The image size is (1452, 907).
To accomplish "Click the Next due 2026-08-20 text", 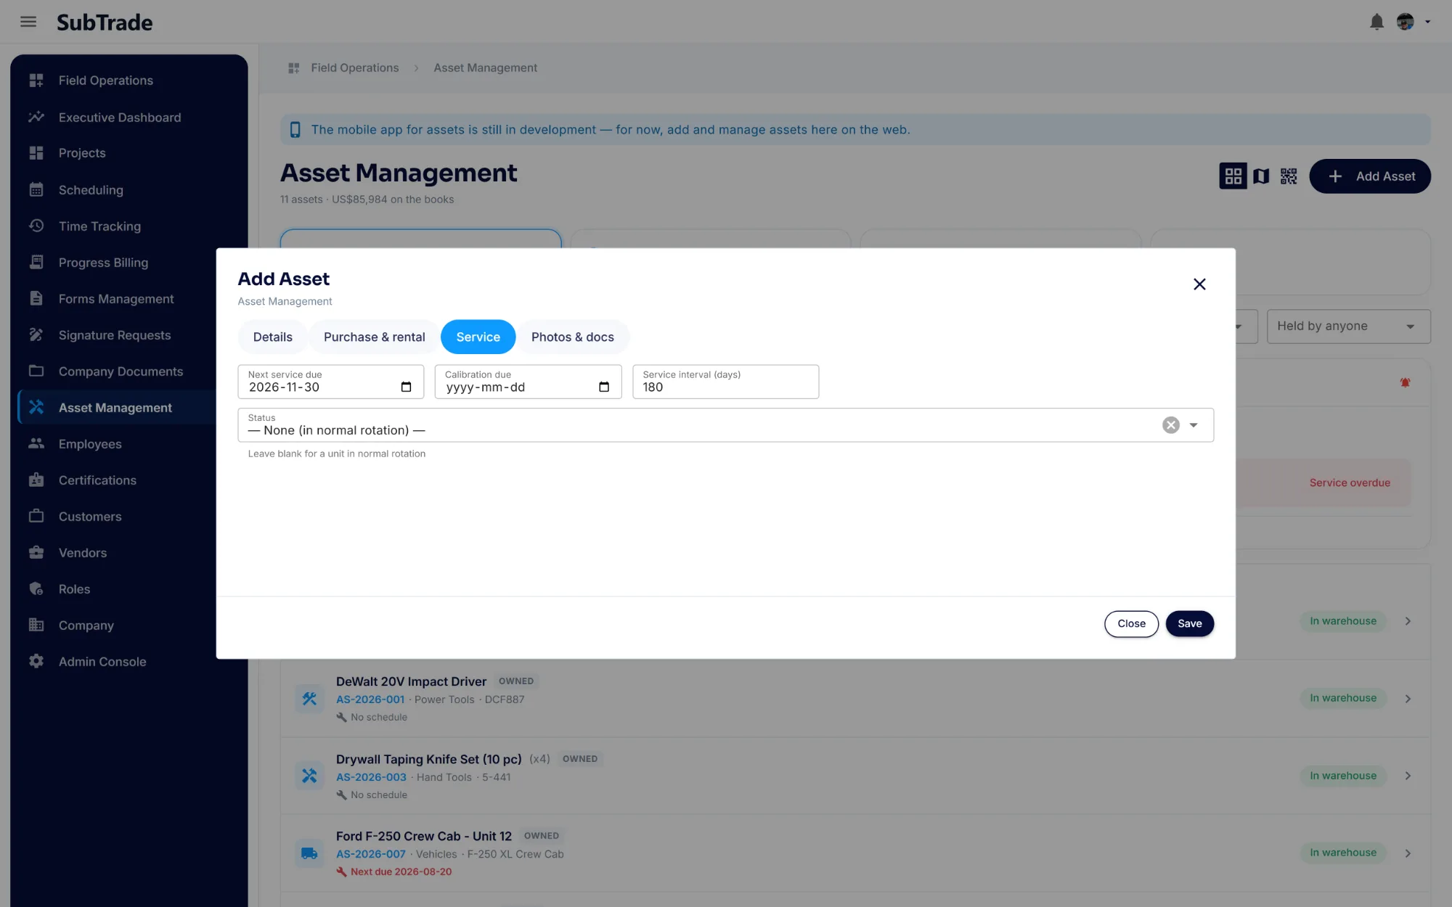I will [401, 871].
